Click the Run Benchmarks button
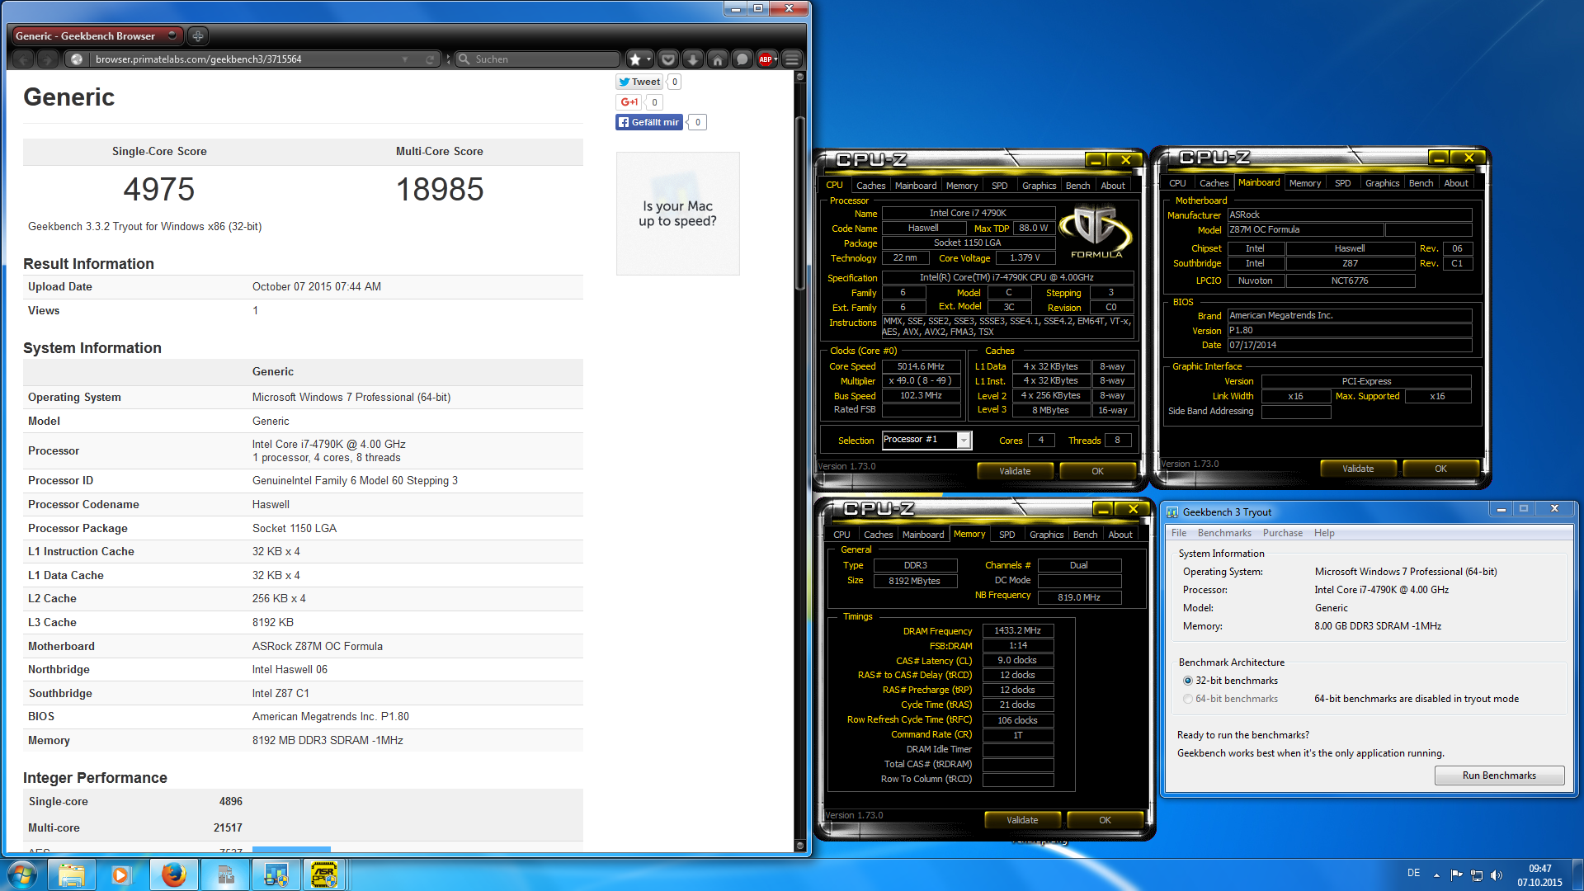The width and height of the screenshot is (1584, 891). [1499, 775]
